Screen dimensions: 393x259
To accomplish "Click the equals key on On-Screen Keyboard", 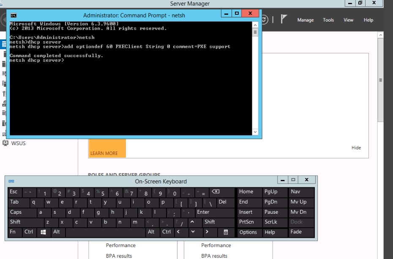I will click(x=202, y=192).
